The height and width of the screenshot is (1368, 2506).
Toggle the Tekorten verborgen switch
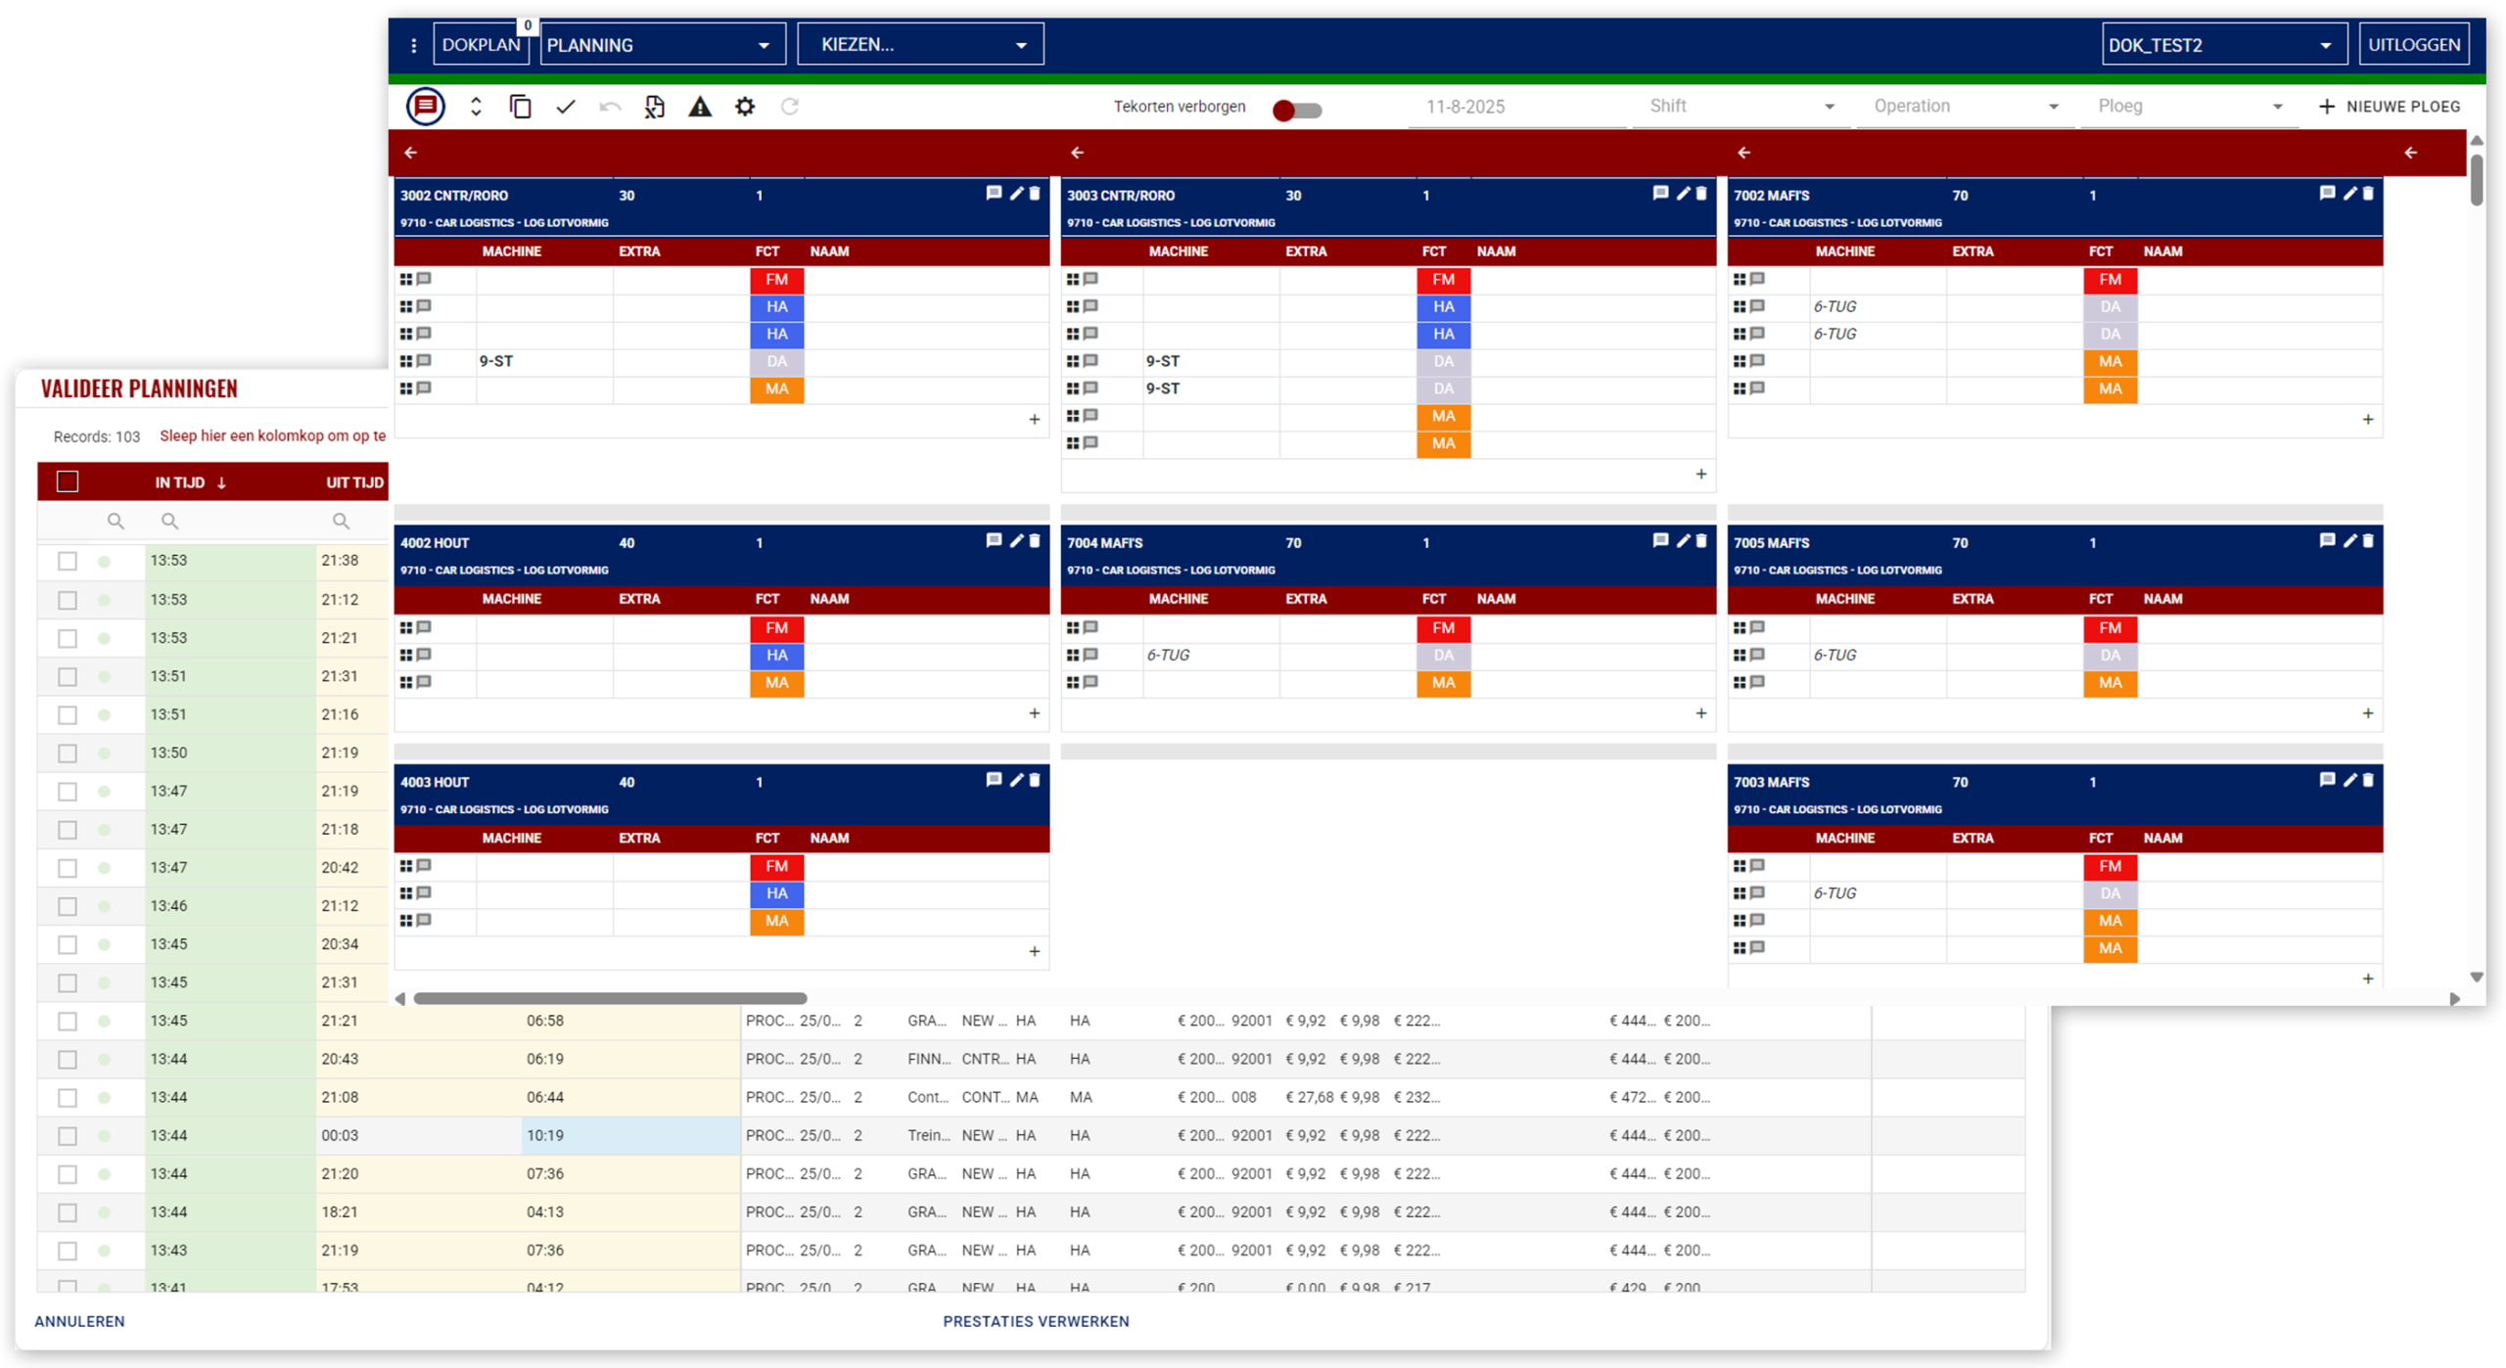(1296, 111)
